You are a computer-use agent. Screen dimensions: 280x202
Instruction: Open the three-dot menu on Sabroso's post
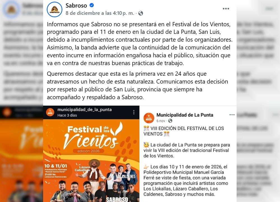(x=226, y=9)
